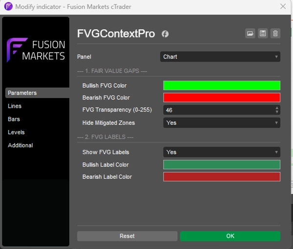Viewport: 293px width, 249px height.
Task: Click the 'Bearish Label Color' label
Action: (x=107, y=176)
